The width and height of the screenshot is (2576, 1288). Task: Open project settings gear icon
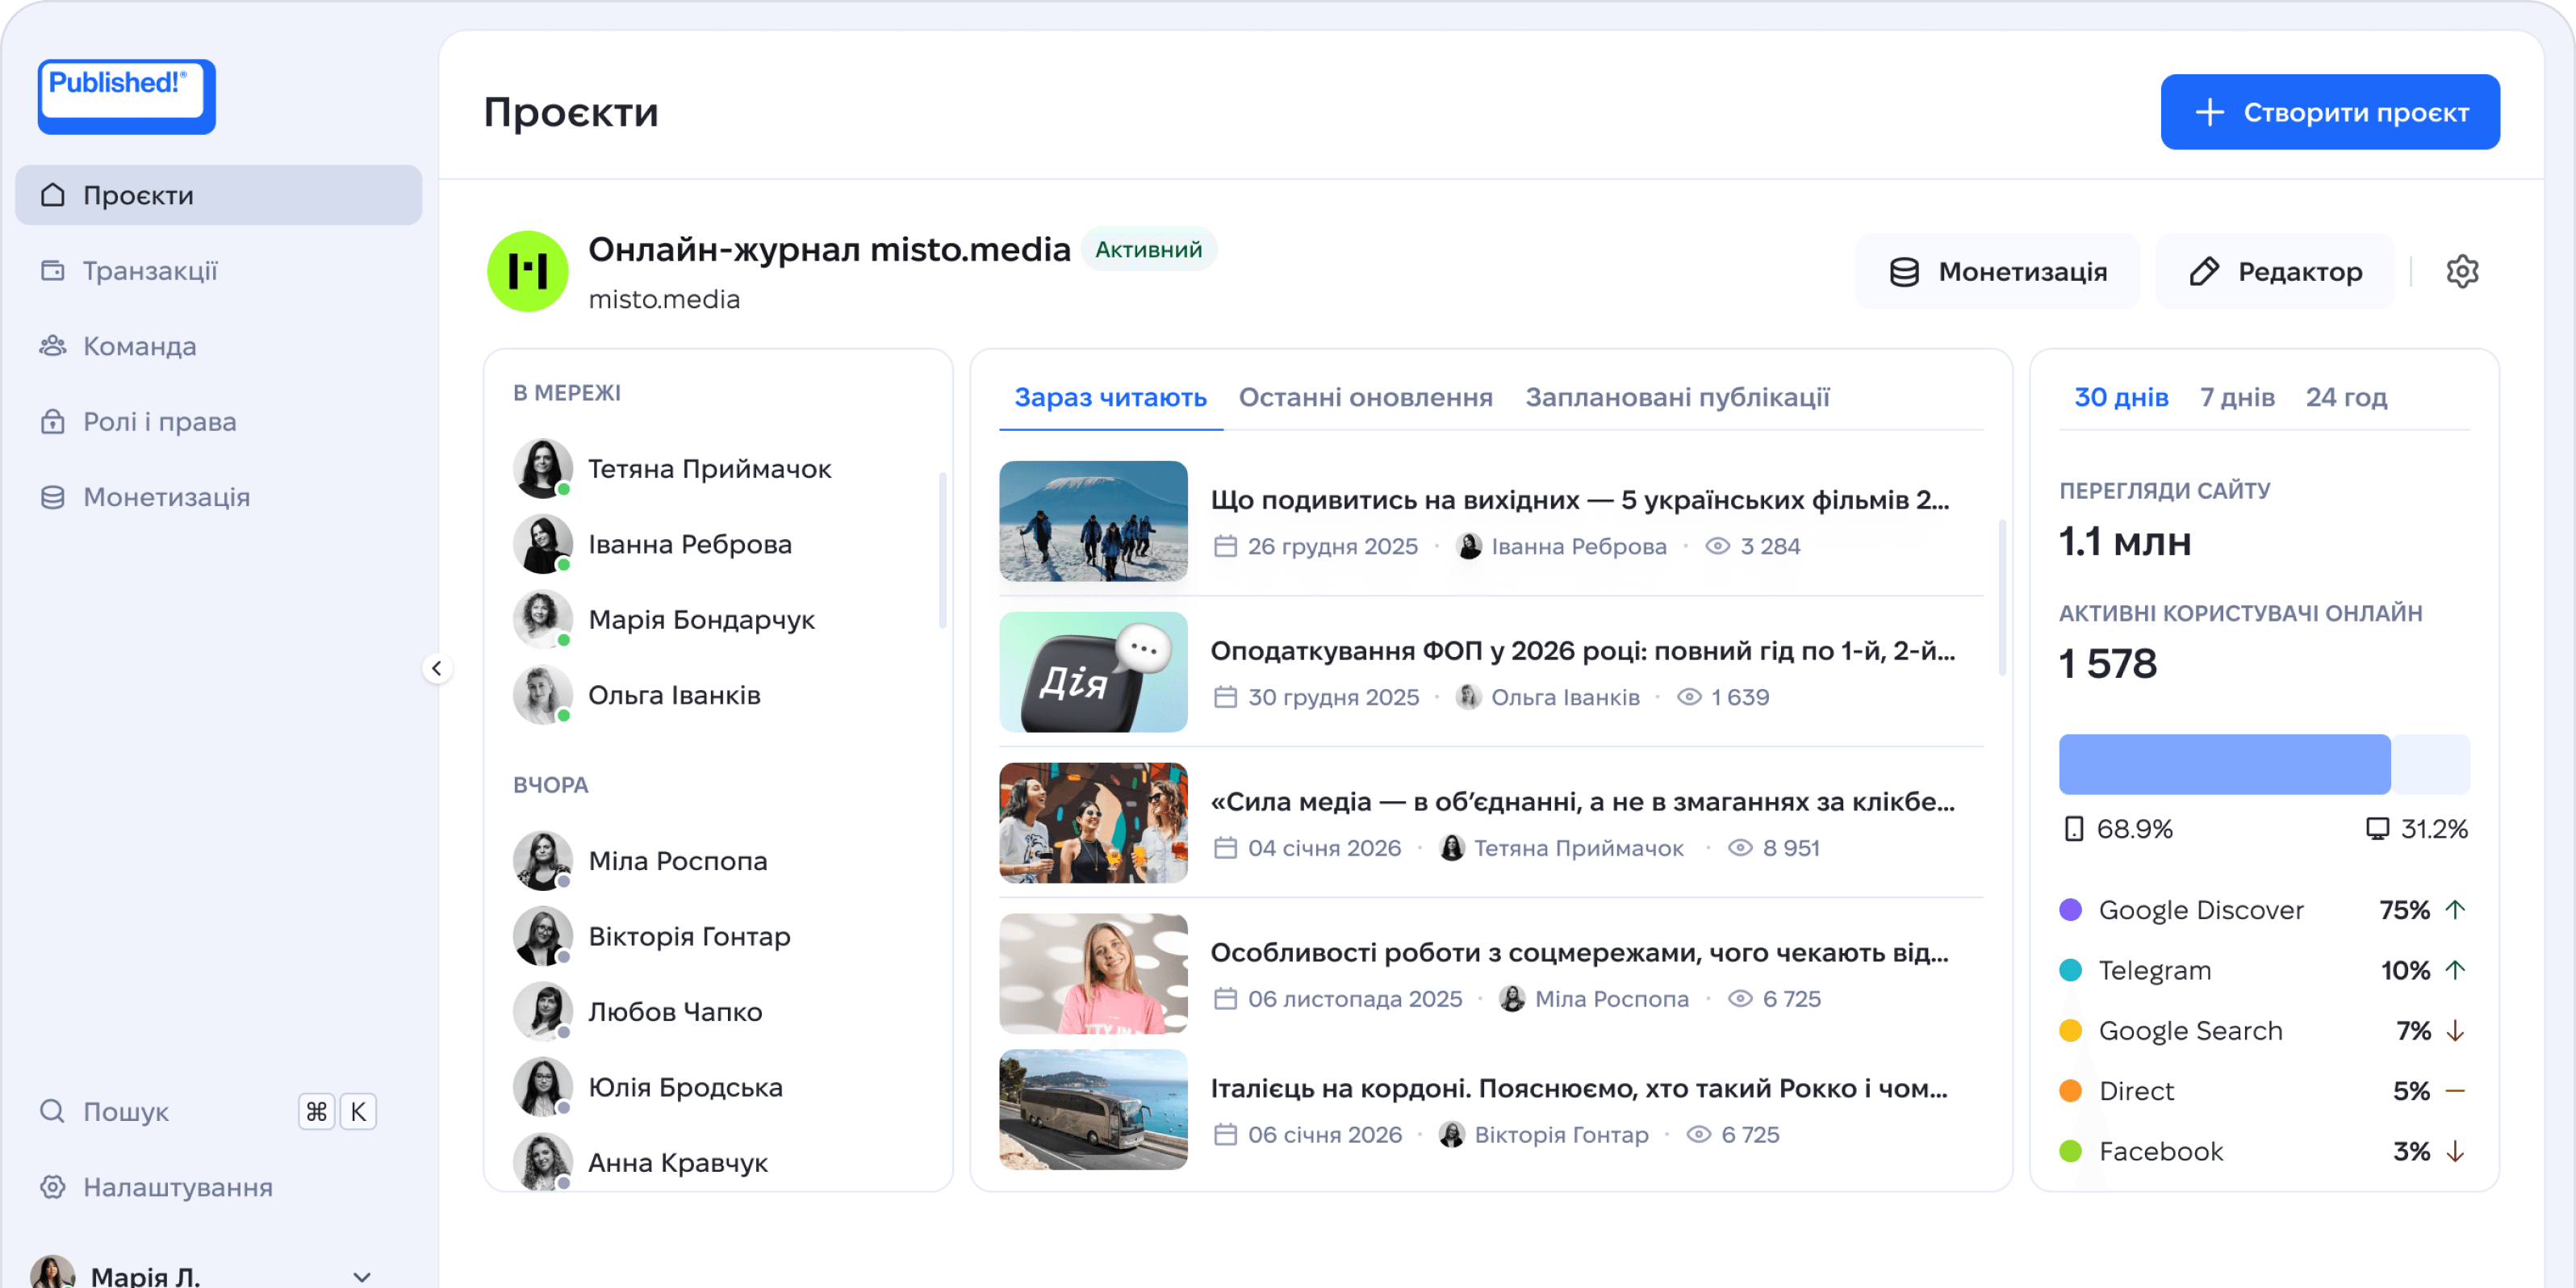[2461, 272]
